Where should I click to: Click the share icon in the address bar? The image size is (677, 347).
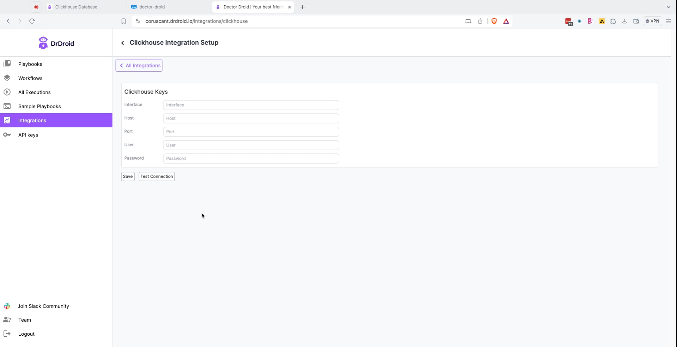pos(480,21)
